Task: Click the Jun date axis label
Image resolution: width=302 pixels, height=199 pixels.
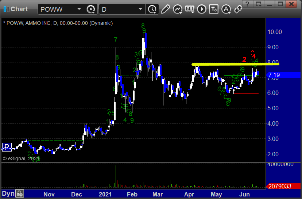Action: 244,194
